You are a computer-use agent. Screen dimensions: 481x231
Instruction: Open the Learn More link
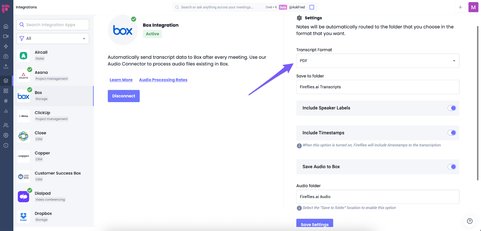click(x=121, y=80)
